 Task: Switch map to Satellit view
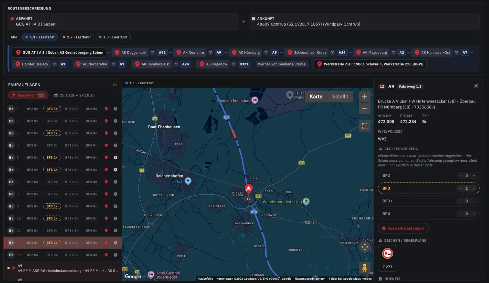[340, 97]
